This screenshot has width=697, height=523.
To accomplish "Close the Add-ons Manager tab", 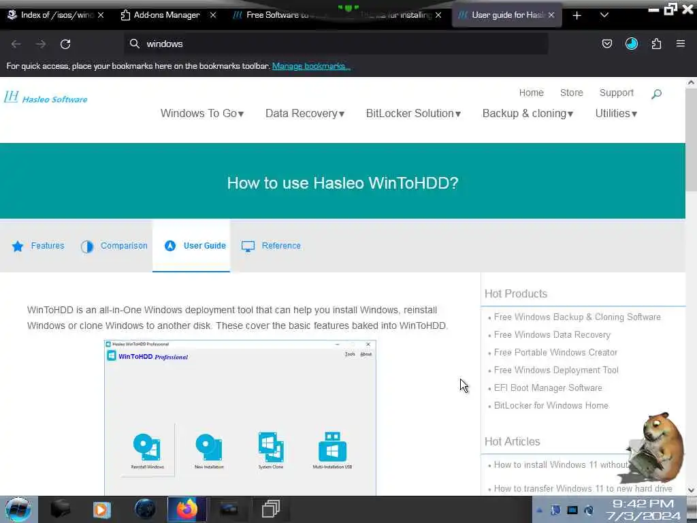I will click(213, 15).
